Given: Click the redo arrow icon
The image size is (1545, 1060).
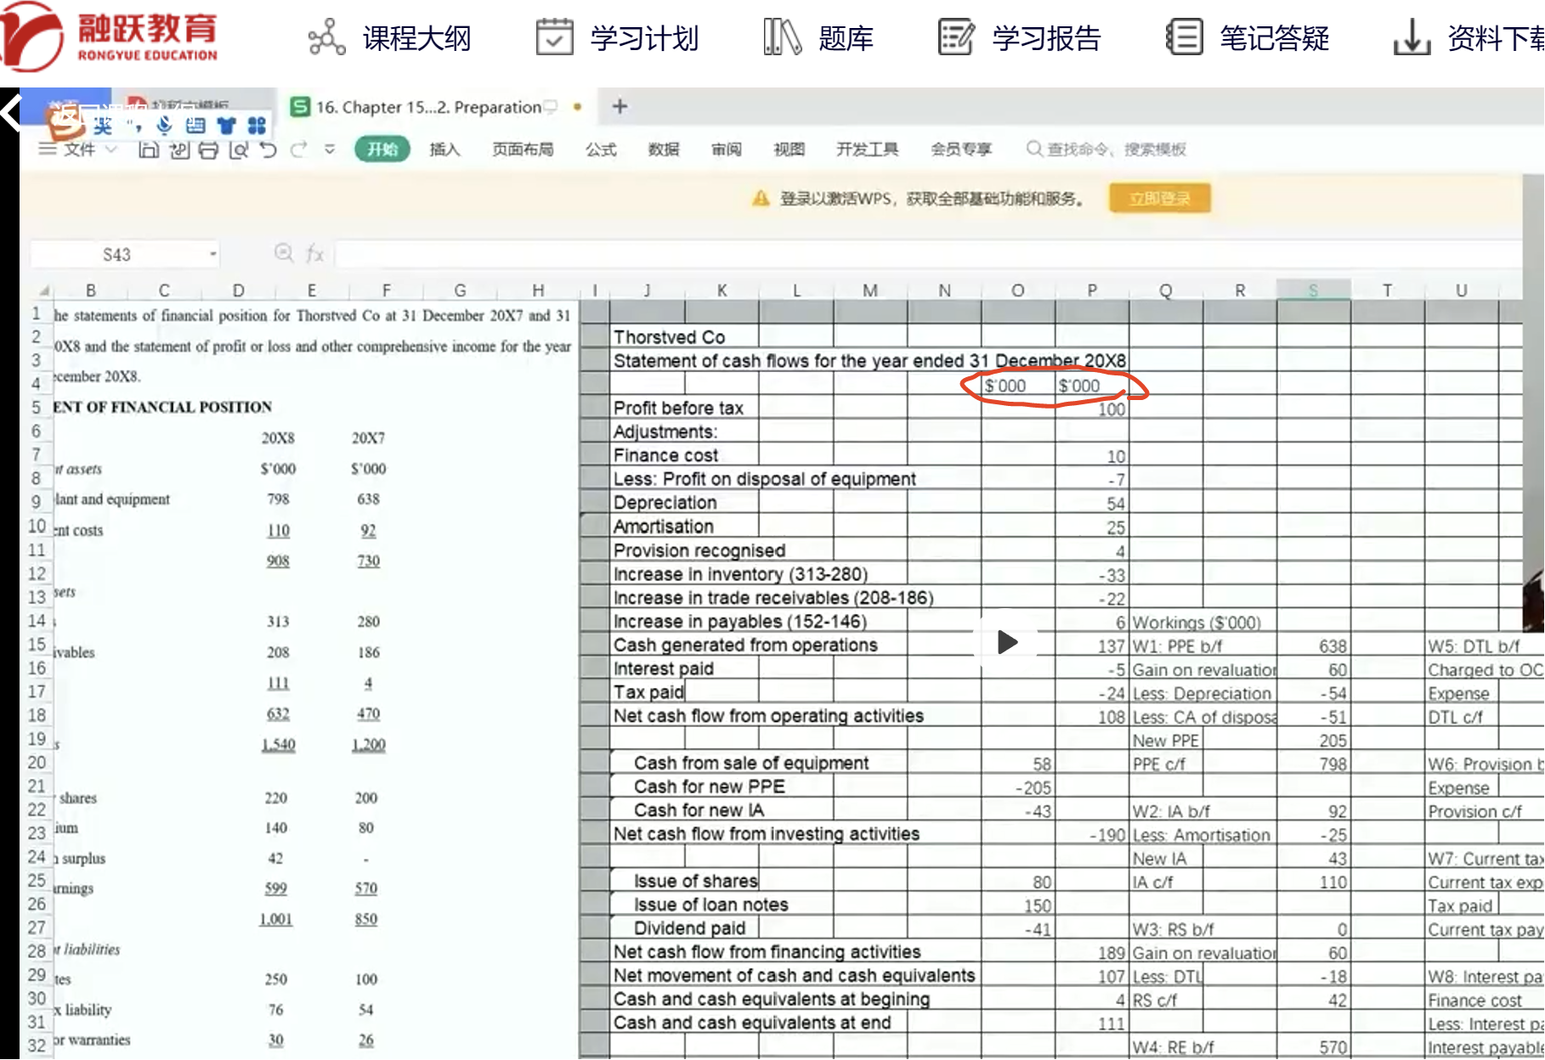Looking at the screenshot, I should [298, 150].
